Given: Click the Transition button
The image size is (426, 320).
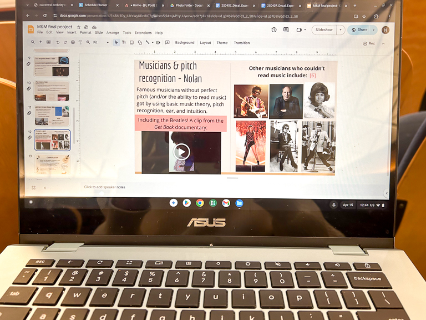Looking at the screenshot, I should pos(242,43).
